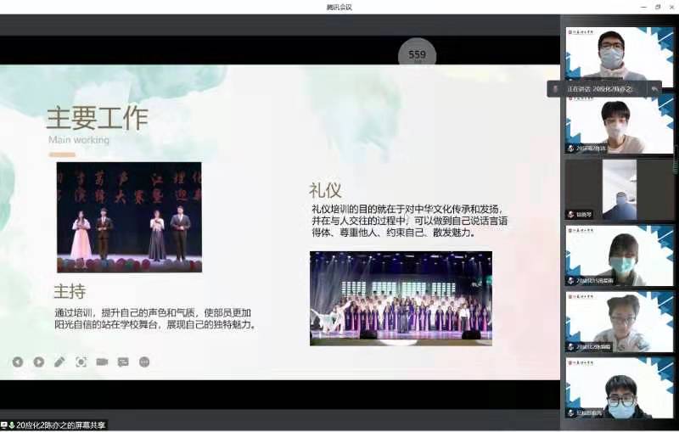Click the 559 circular badge at top
This screenshot has height=432, width=679.
(x=417, y=54)
